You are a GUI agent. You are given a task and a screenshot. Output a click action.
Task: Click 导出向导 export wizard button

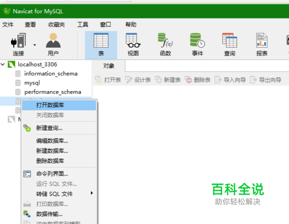pos(265,79)
